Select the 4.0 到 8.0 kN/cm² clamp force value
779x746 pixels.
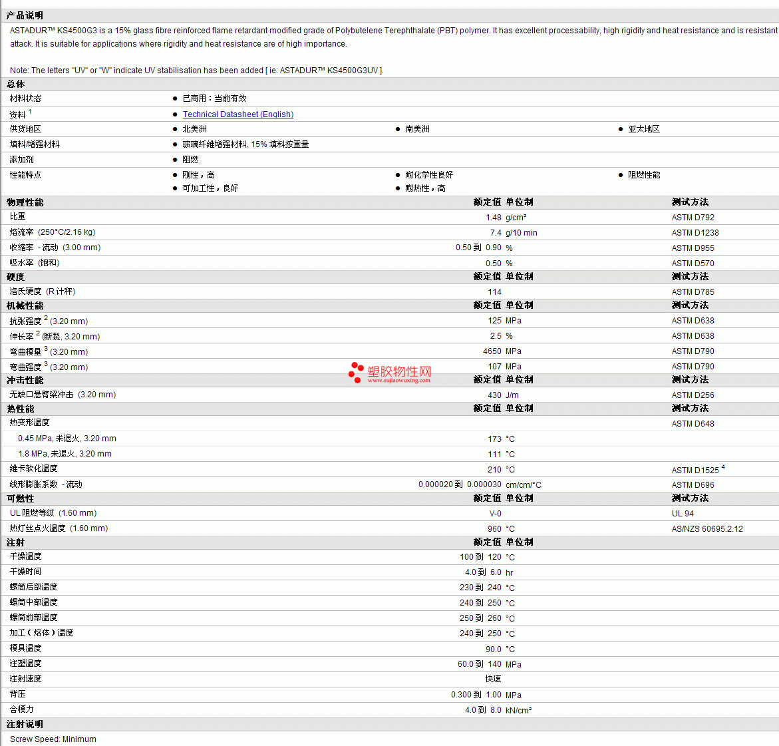click(x=498, y=710)
